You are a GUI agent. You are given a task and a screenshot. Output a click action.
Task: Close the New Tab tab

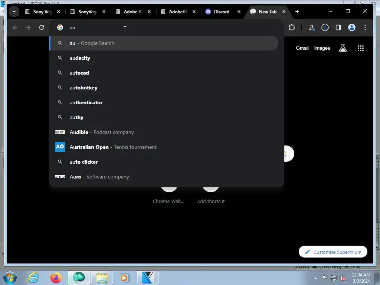(x=284, y=12)
